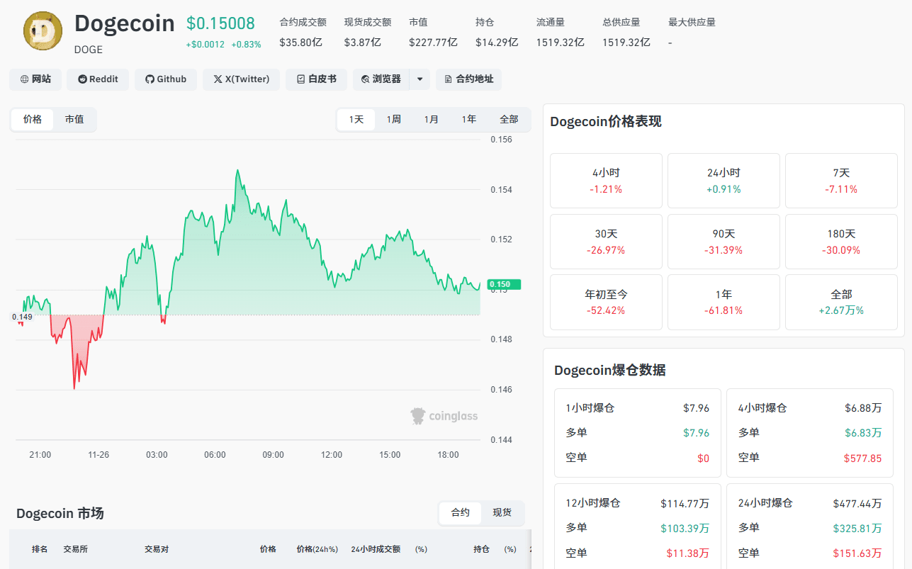Click the 持仓 value $14.29亿 in the header
912x569 pixels.
pos(497,43)
